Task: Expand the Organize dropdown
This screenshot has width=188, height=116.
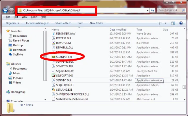Action: (12, 23)
